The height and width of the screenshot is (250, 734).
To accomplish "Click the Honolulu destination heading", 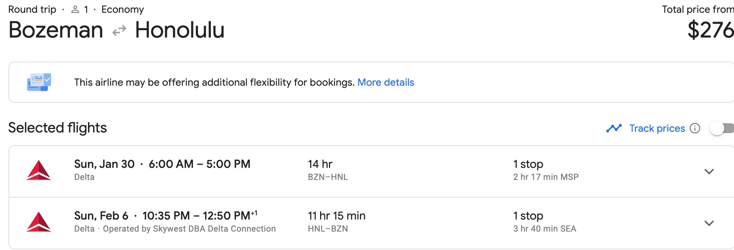I will (180, 30).
